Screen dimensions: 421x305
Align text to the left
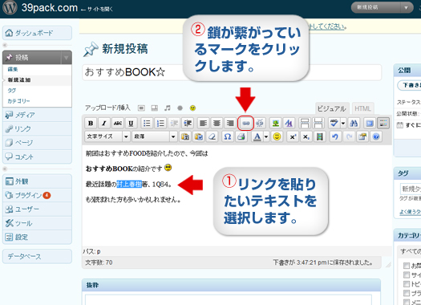click(x=203, y=123)
